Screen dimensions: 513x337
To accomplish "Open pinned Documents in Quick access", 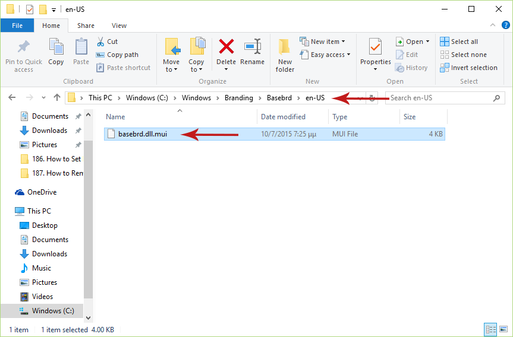I will (50, 116).
